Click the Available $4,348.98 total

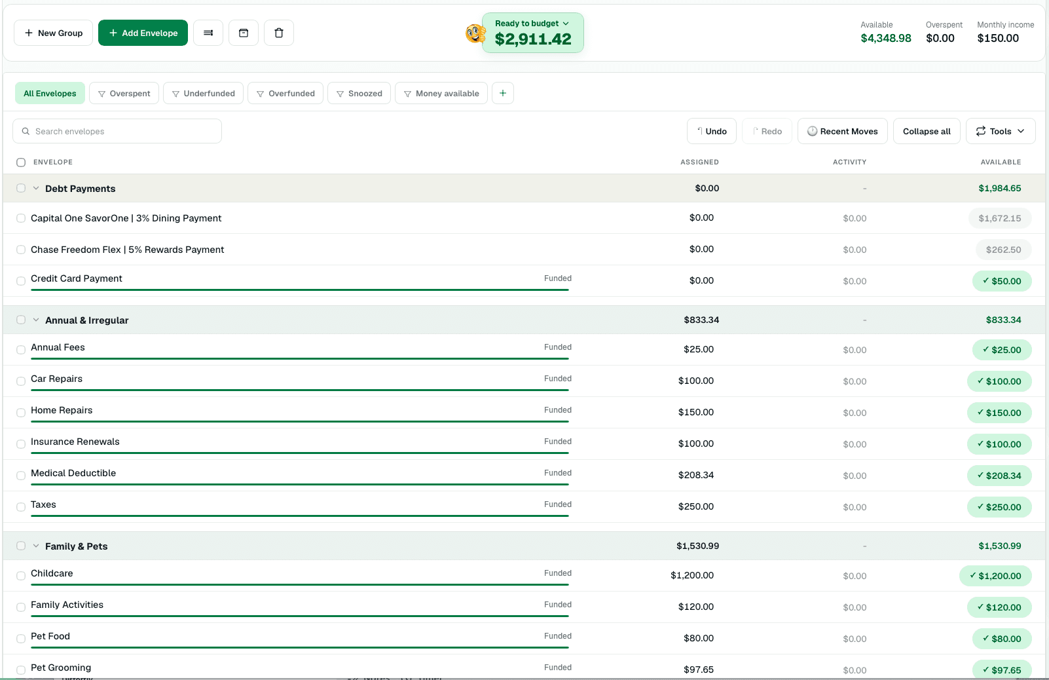(886, 38)
